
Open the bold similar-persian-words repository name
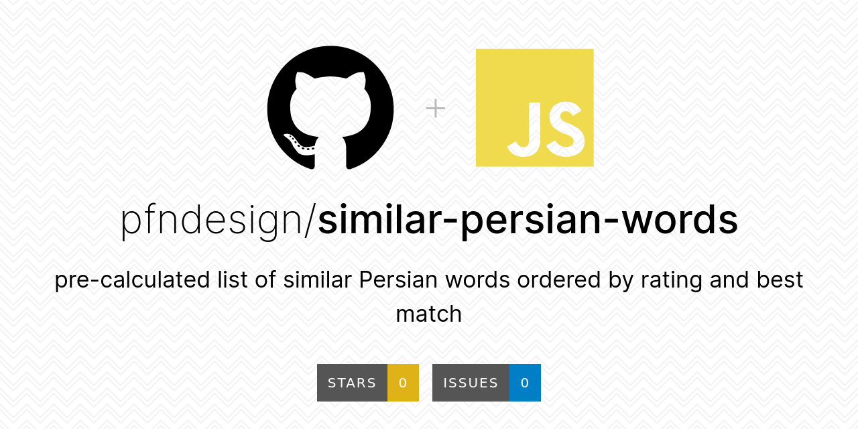point(528,220)
